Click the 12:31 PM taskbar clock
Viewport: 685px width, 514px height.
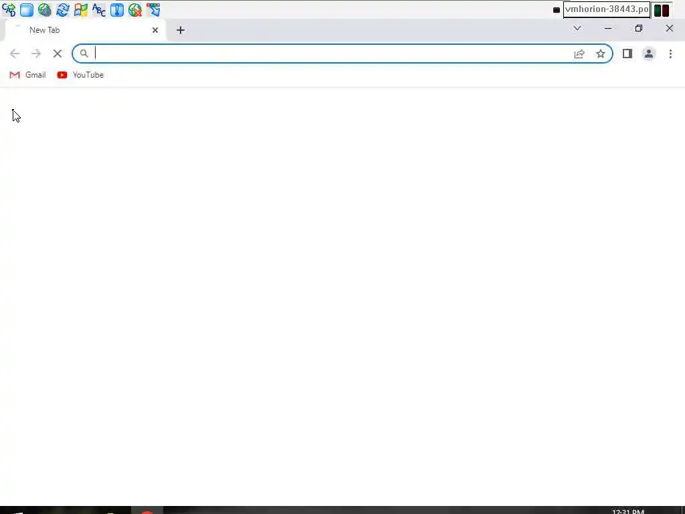pyautogui.click(x=627, y=511)
